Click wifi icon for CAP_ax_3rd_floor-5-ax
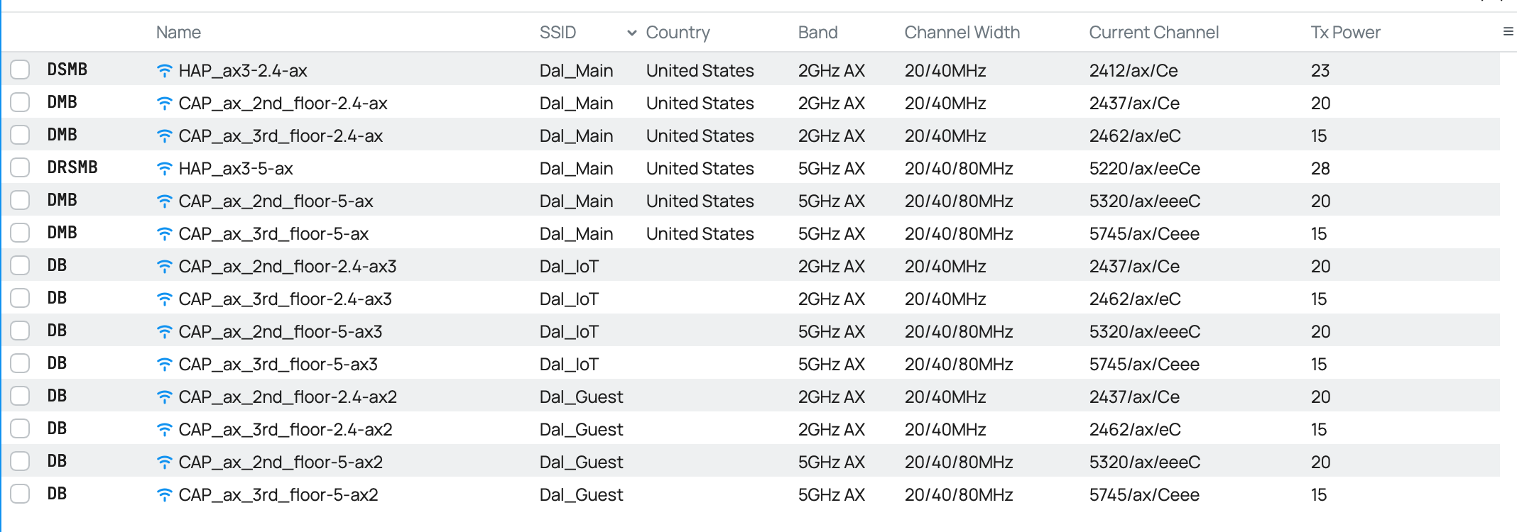This screenshot has height=532, width=1517. (x=164, y=233)
